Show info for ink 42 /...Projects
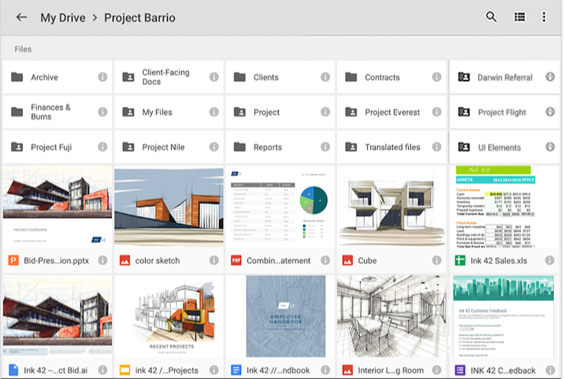564x379 pixels. coord(214,370)
